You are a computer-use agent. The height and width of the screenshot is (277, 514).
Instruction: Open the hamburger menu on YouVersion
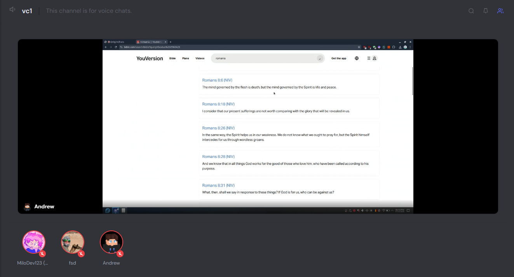[x=369, y=59]
